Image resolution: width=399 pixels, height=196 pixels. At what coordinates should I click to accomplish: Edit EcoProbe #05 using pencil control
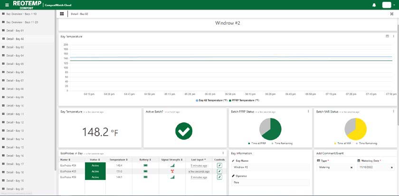[219, 171]
